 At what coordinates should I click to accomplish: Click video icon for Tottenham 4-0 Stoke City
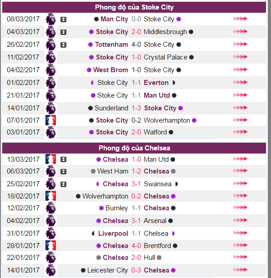63,45
